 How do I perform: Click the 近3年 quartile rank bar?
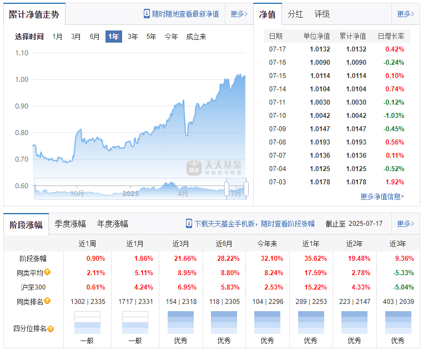pyautogui.click(x=398, y=323)
